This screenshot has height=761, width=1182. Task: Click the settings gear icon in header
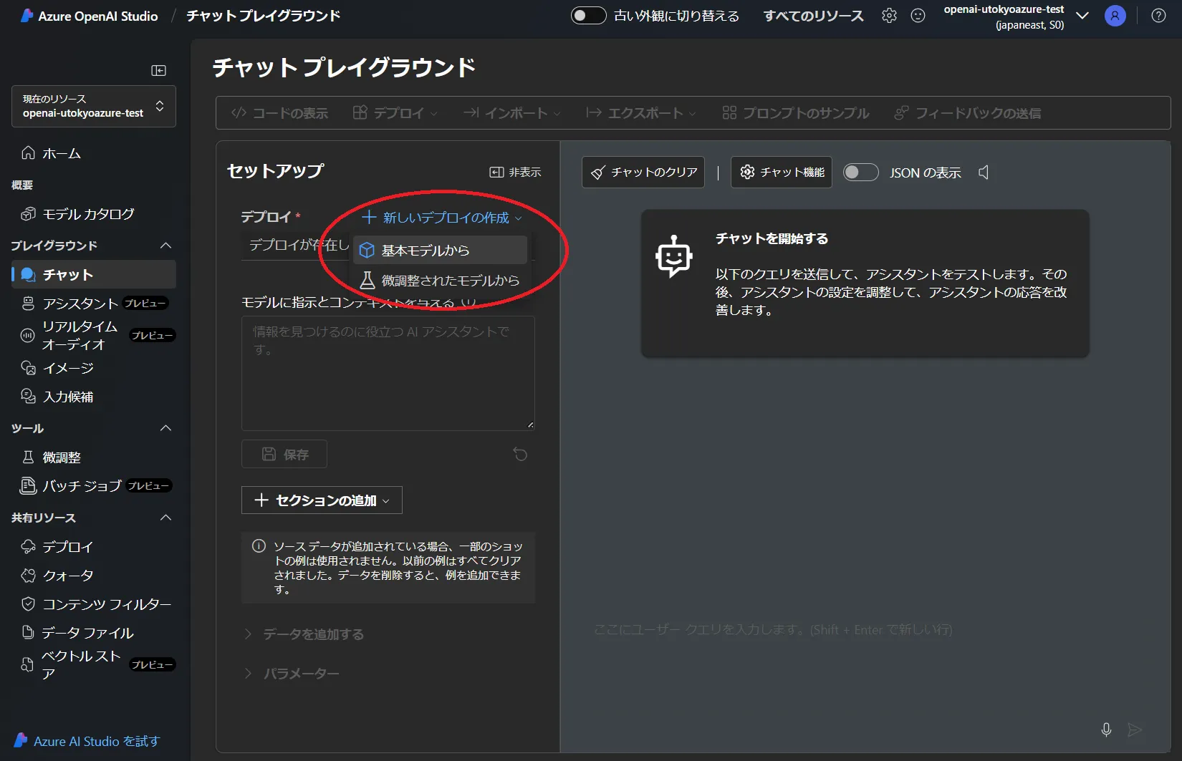pos(889,16)
